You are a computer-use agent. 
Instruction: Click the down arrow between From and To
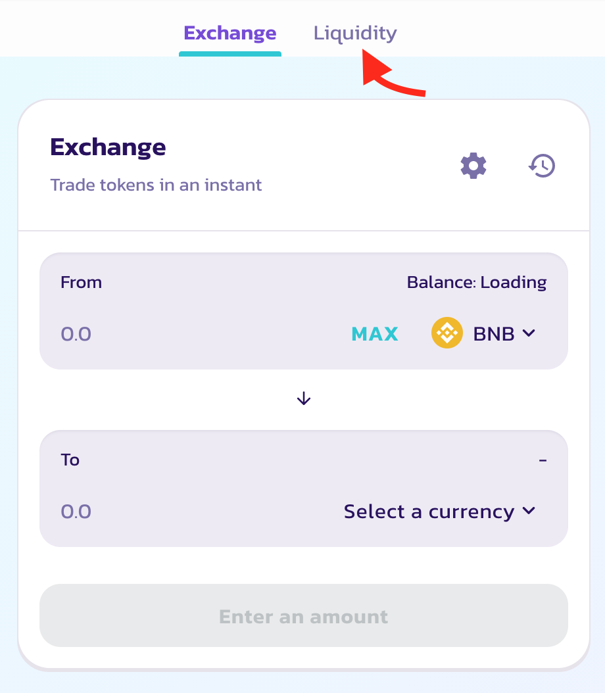[x=304, y=398]
